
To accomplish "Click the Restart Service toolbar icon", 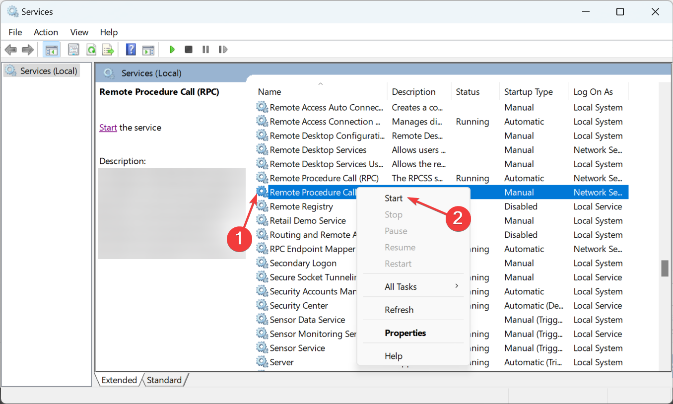I will click(x=223, y=50).
